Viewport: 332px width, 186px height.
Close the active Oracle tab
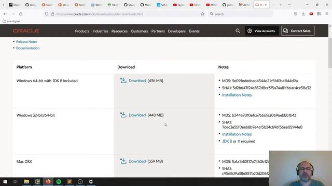pyautogui.click(x=266, y=5)
